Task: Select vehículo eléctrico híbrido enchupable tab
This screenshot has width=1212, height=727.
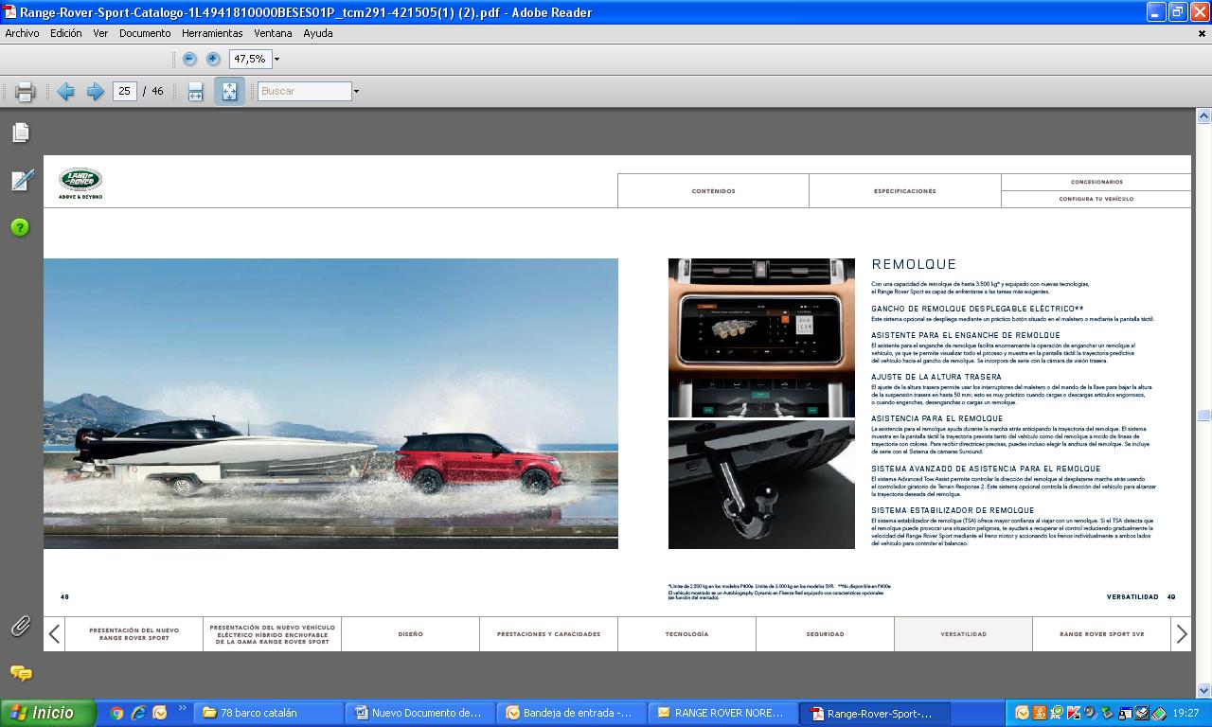Action: 273,634
